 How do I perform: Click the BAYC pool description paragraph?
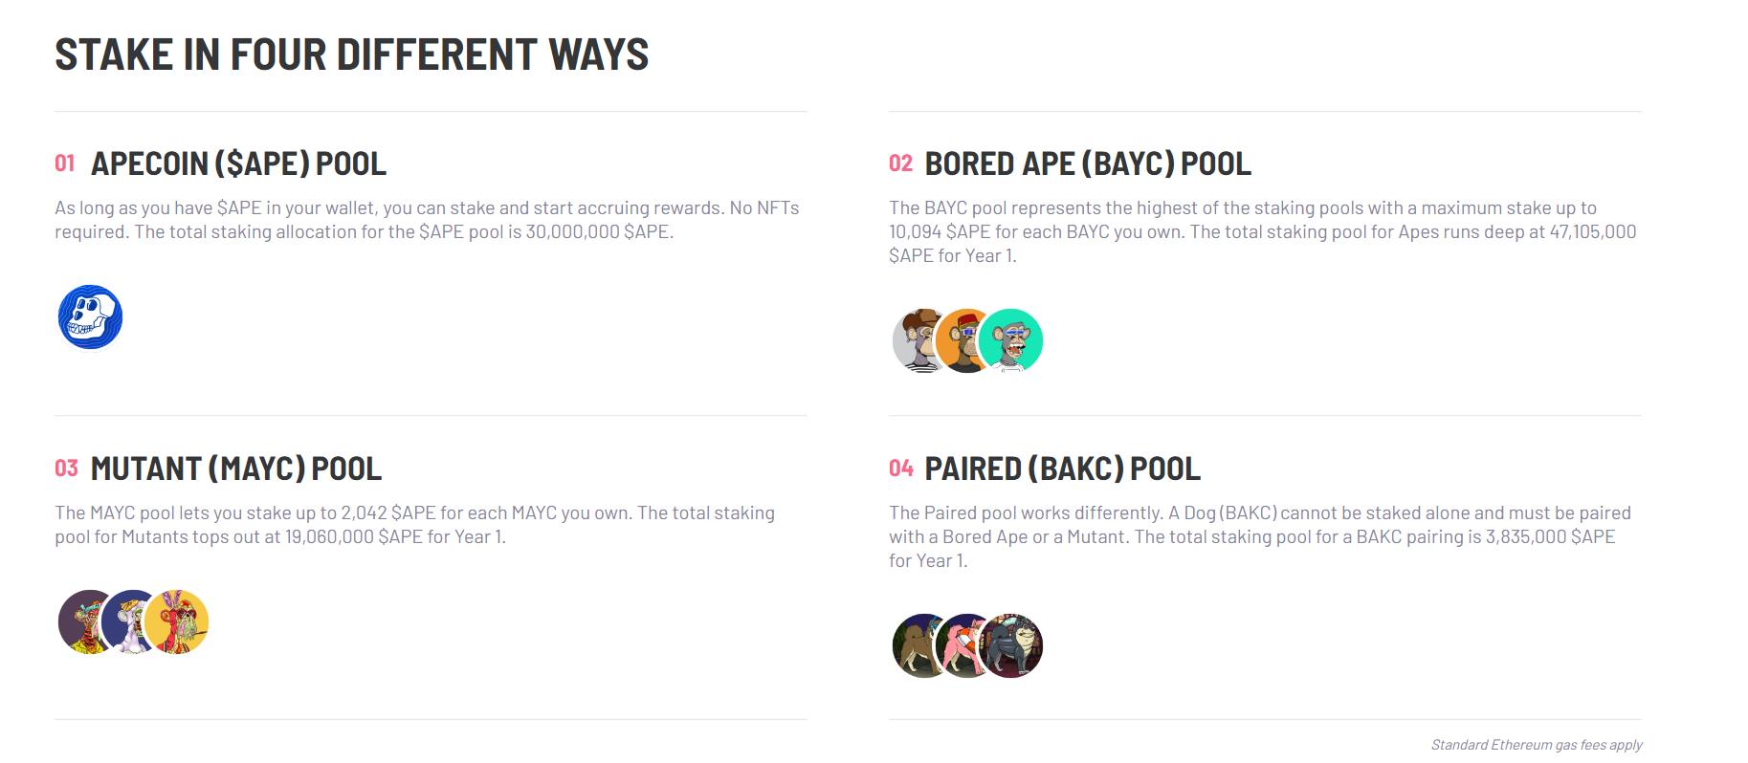[x=1262, y=231]
